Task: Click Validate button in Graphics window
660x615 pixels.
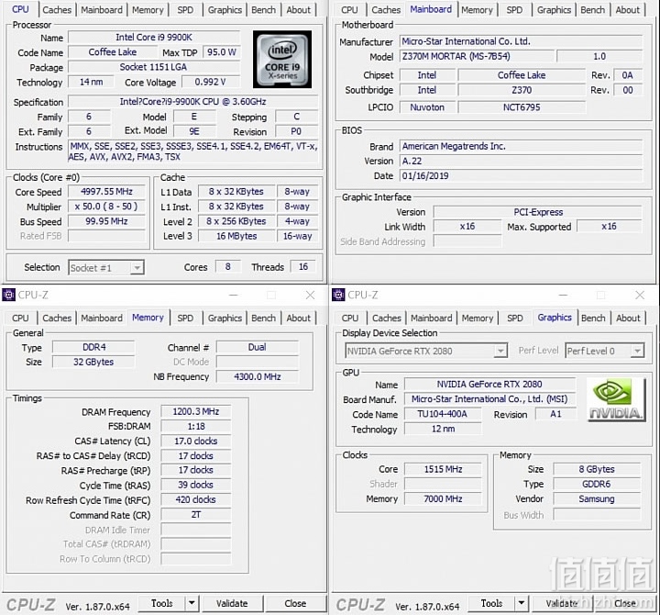Action: click(x=562, y=603)
